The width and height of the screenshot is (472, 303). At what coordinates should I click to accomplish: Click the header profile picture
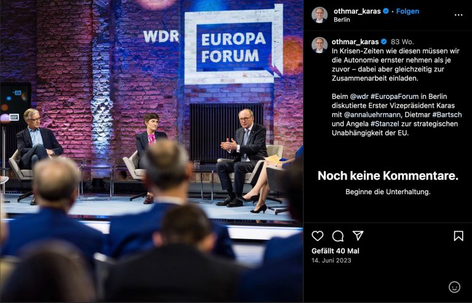[320, 15]
